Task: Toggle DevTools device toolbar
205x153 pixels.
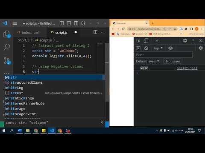Action: tap(146, 41)
